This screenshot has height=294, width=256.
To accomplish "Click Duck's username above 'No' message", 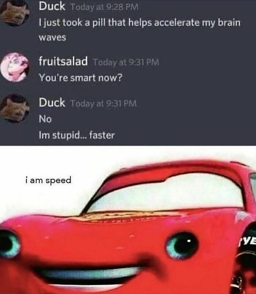I will tap(52, 102).
